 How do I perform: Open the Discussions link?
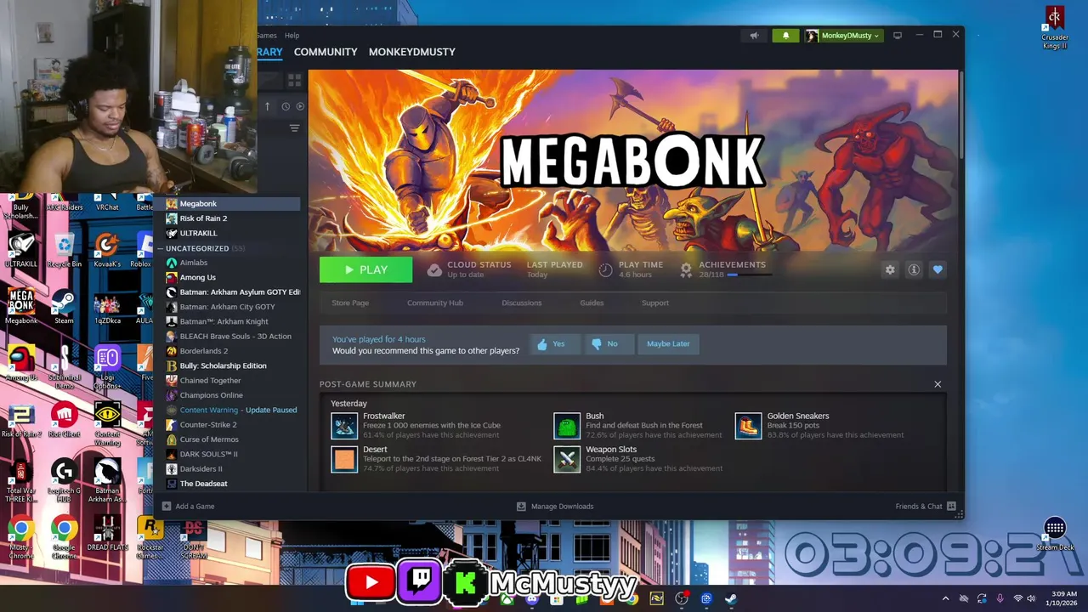[x=522, y=303]
